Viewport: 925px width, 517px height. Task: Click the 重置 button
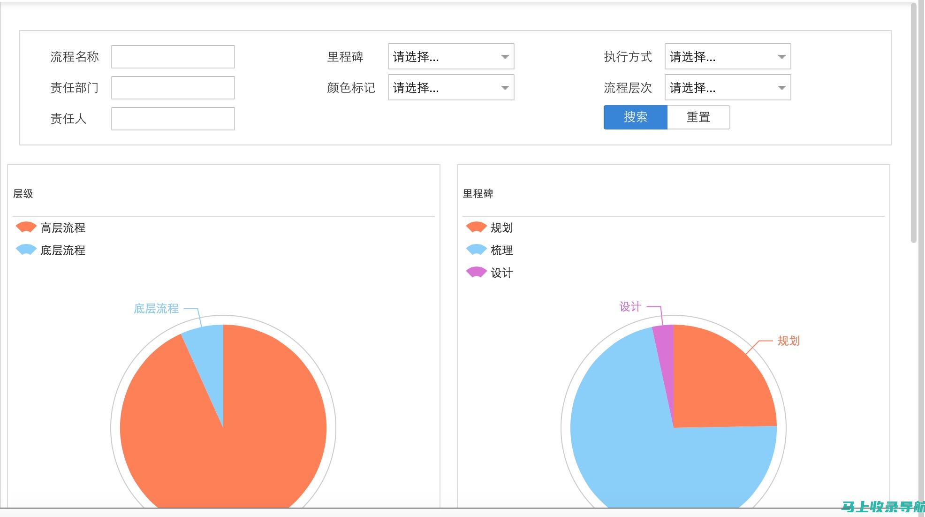coord(698,117)
